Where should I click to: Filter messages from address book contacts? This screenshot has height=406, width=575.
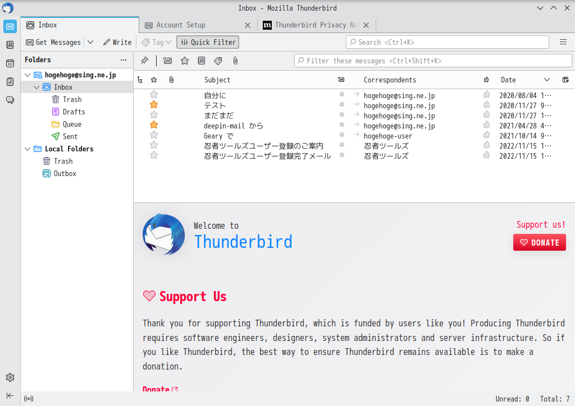click(x=202, y=61)
